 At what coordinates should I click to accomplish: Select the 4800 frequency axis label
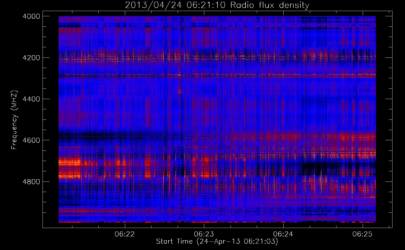[31, 182]
